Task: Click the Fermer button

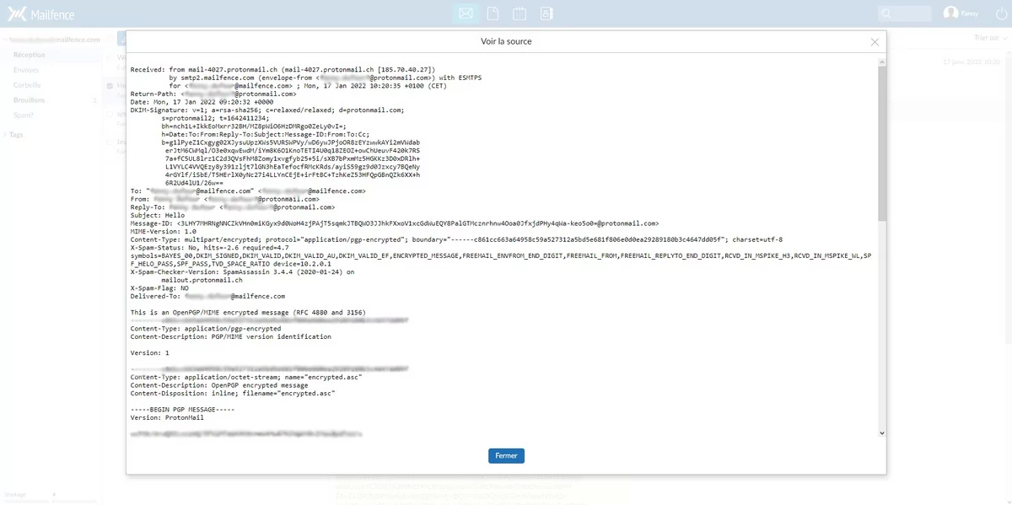Action: [506, 455]
